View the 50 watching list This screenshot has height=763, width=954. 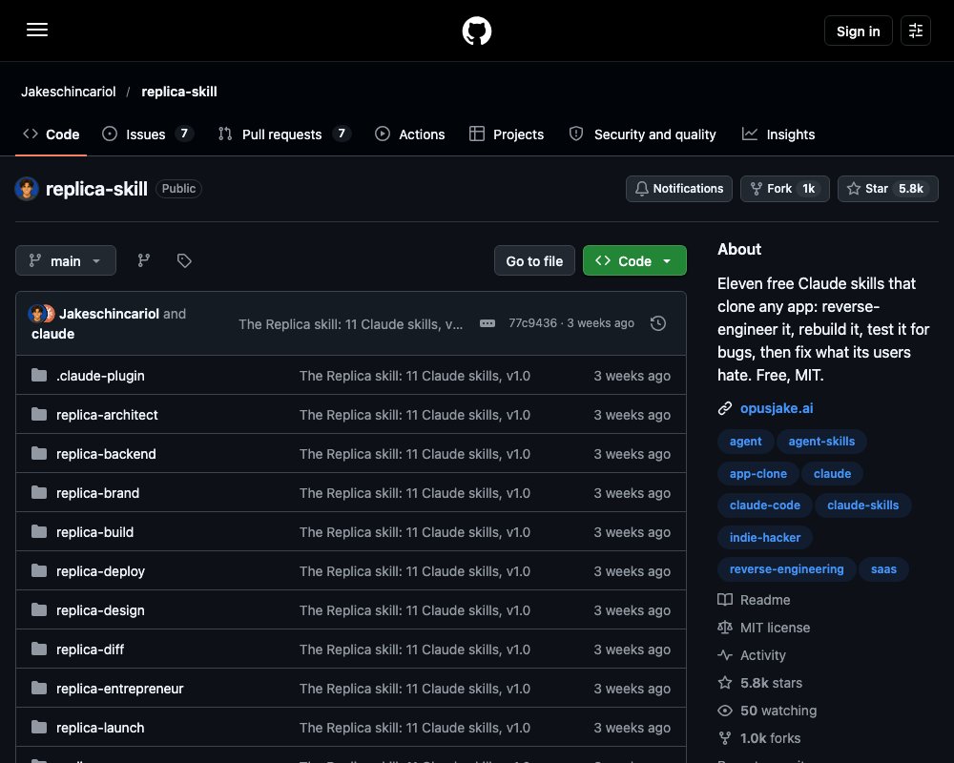(767, 711)
